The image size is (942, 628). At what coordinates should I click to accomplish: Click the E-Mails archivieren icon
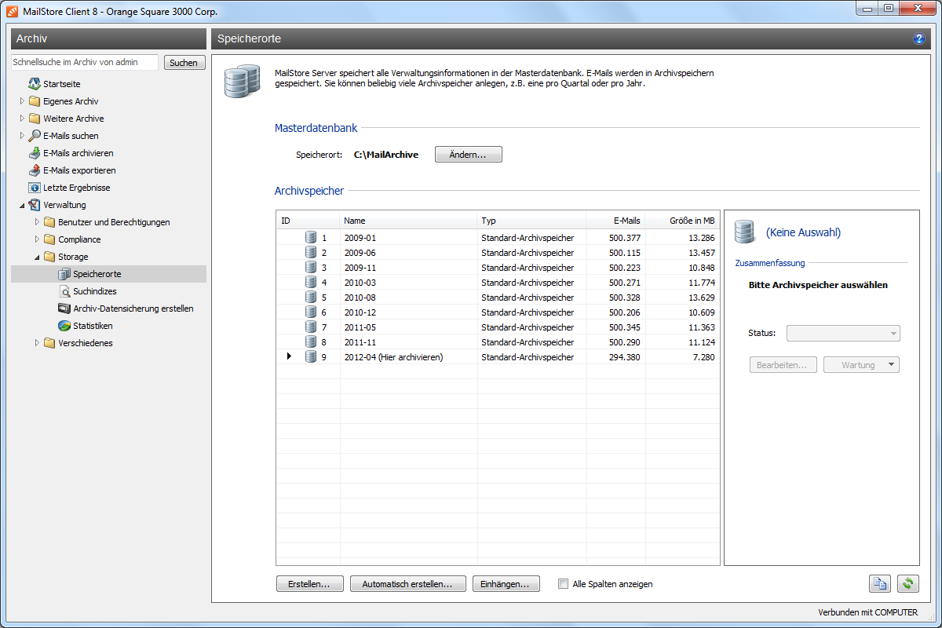pyautogui.click(x=35, y=153)
